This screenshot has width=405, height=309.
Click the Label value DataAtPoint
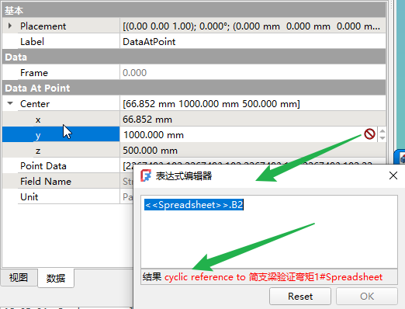[x=149, y=42]
